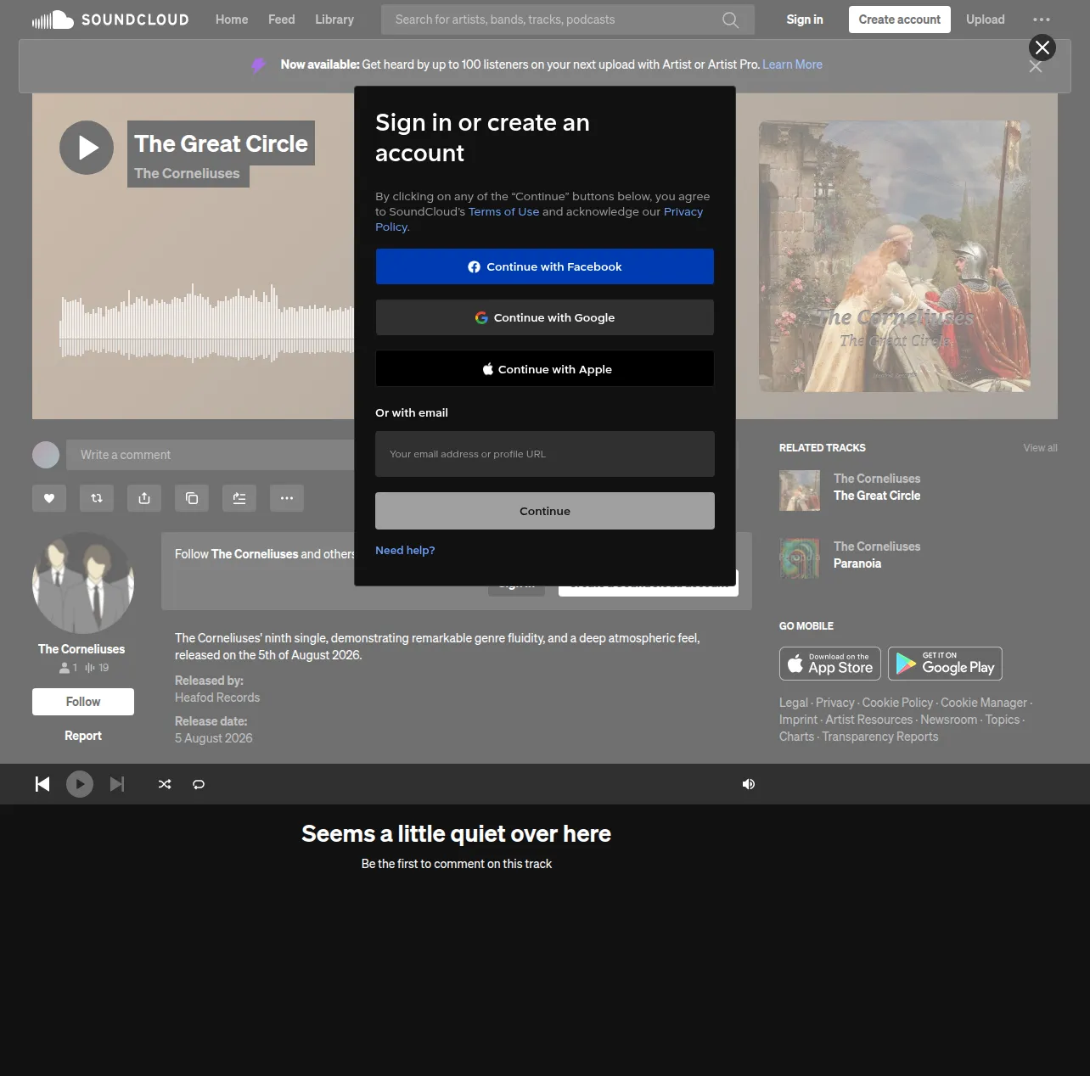Open the Library tab
The image size is (1090, 1076).
click(334, 20)
